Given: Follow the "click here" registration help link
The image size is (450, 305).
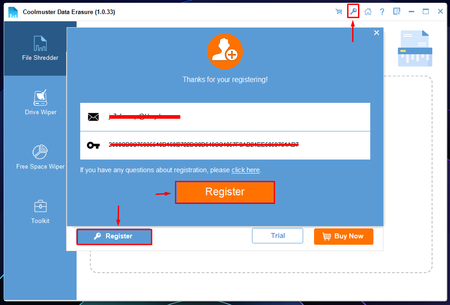Looking at the screenshot, I should pos(245,170).
